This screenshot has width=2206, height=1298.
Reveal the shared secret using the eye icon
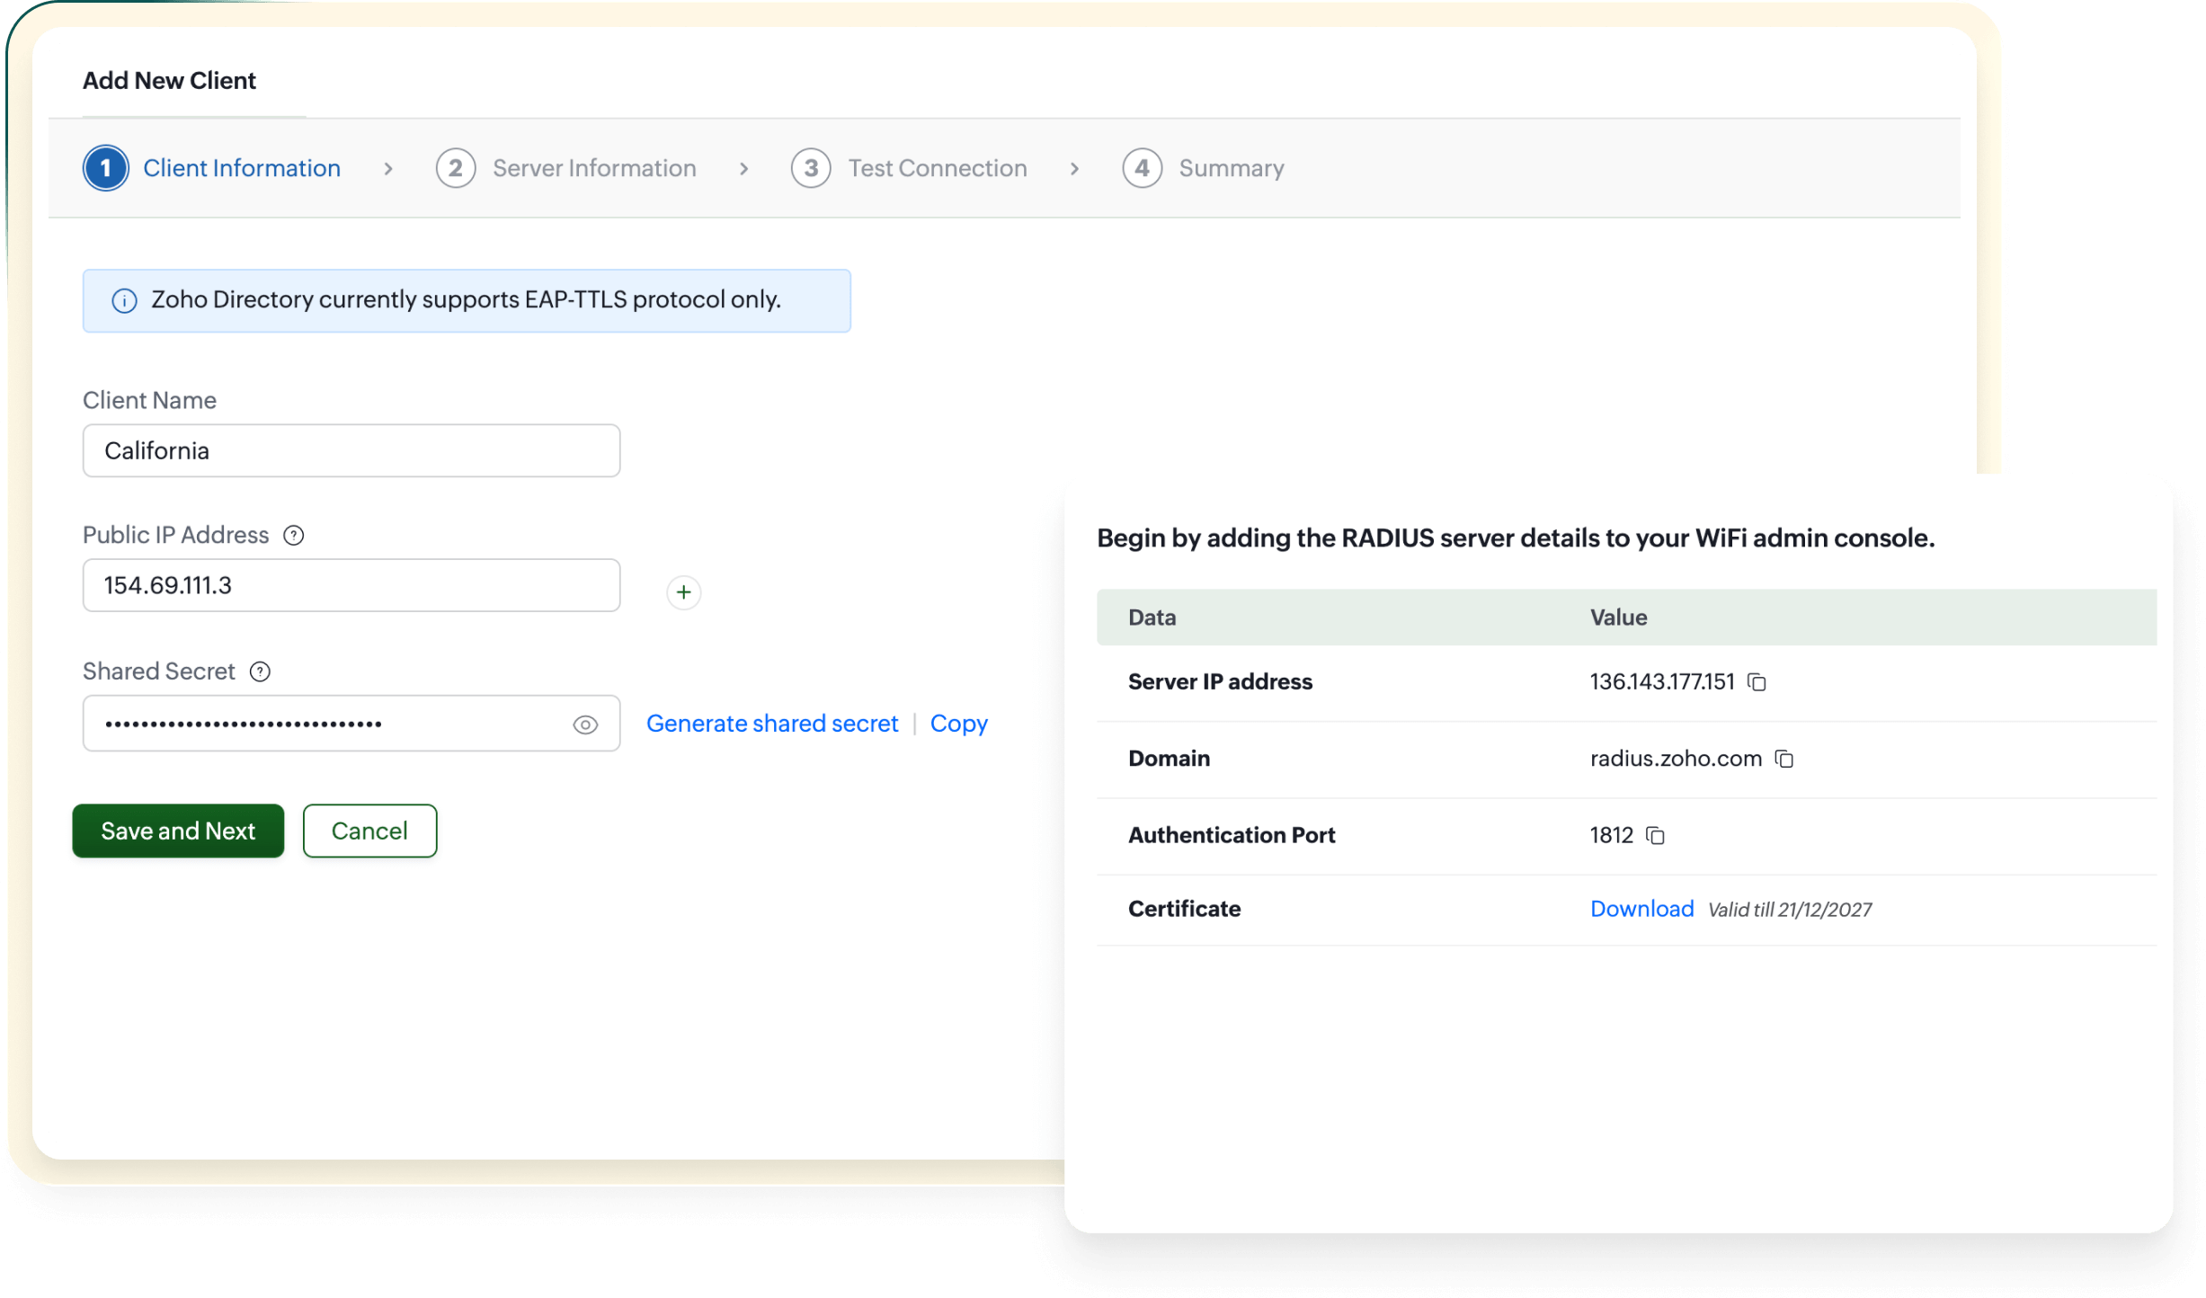pos(585,724)
